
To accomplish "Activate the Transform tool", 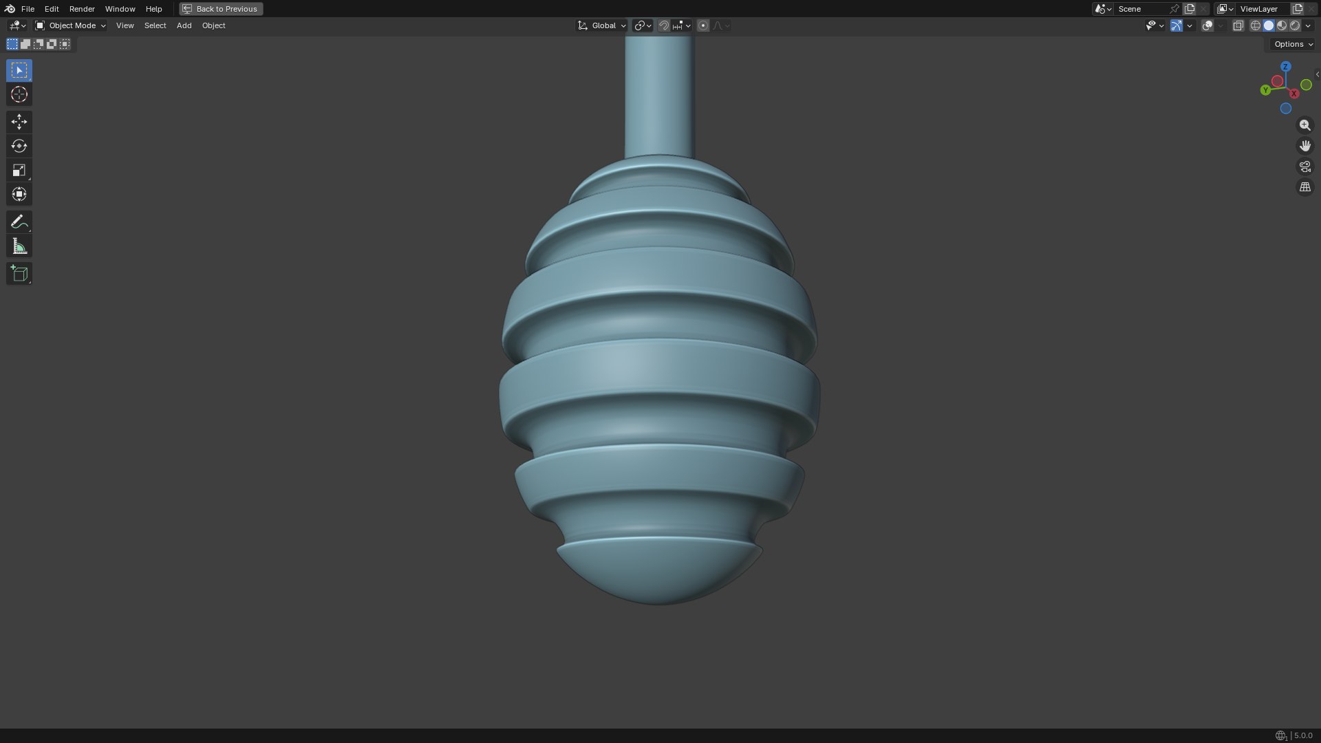I will [x=19, y=194].
